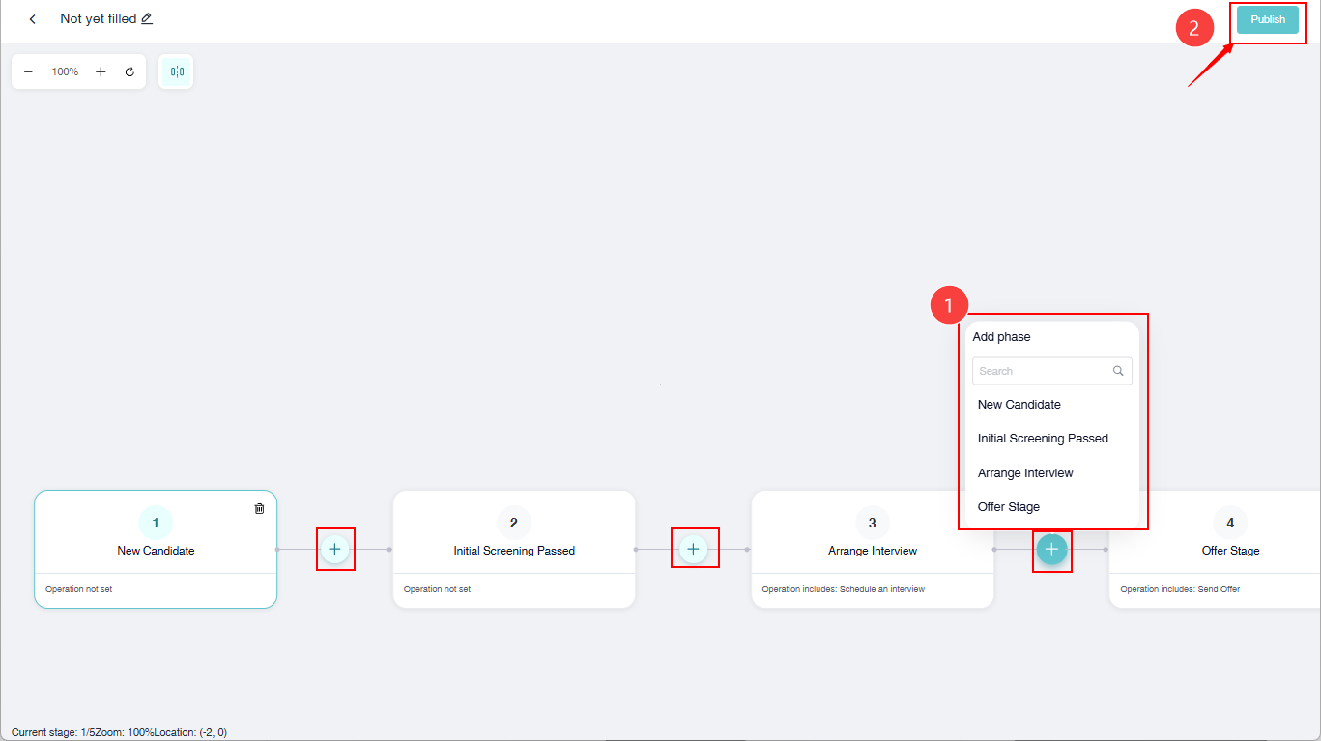Pick Arrange Interview from Add phase menu
The height and width of the screenshot is (741, 1321).
tap(1025, 473)
